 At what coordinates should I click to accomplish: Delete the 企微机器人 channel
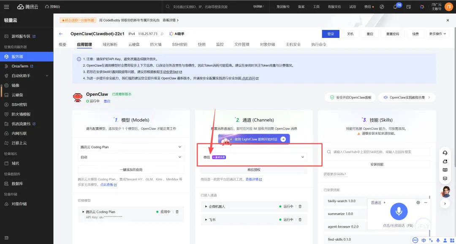[x=300, y=206]
